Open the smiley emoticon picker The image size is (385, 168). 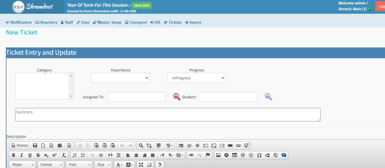(x=251, y=155)
